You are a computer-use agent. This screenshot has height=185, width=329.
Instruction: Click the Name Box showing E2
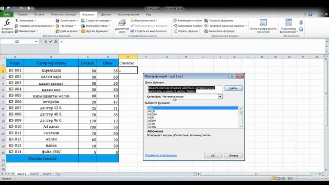pos(17,42)
